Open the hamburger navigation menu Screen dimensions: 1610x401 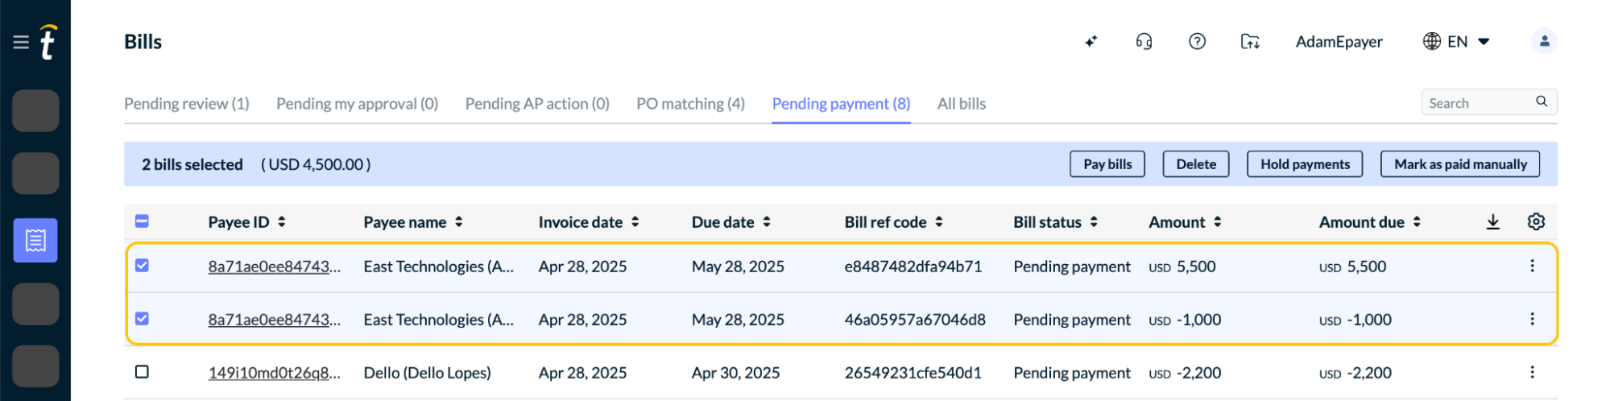tap(21, 42)
